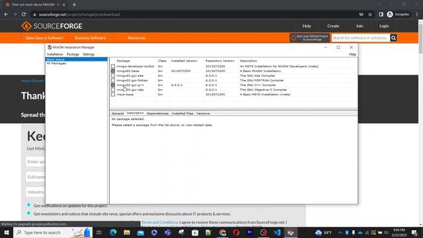423x238 pixels.
Task: Click the Windows taskbar search box
Action: (53, 232)
